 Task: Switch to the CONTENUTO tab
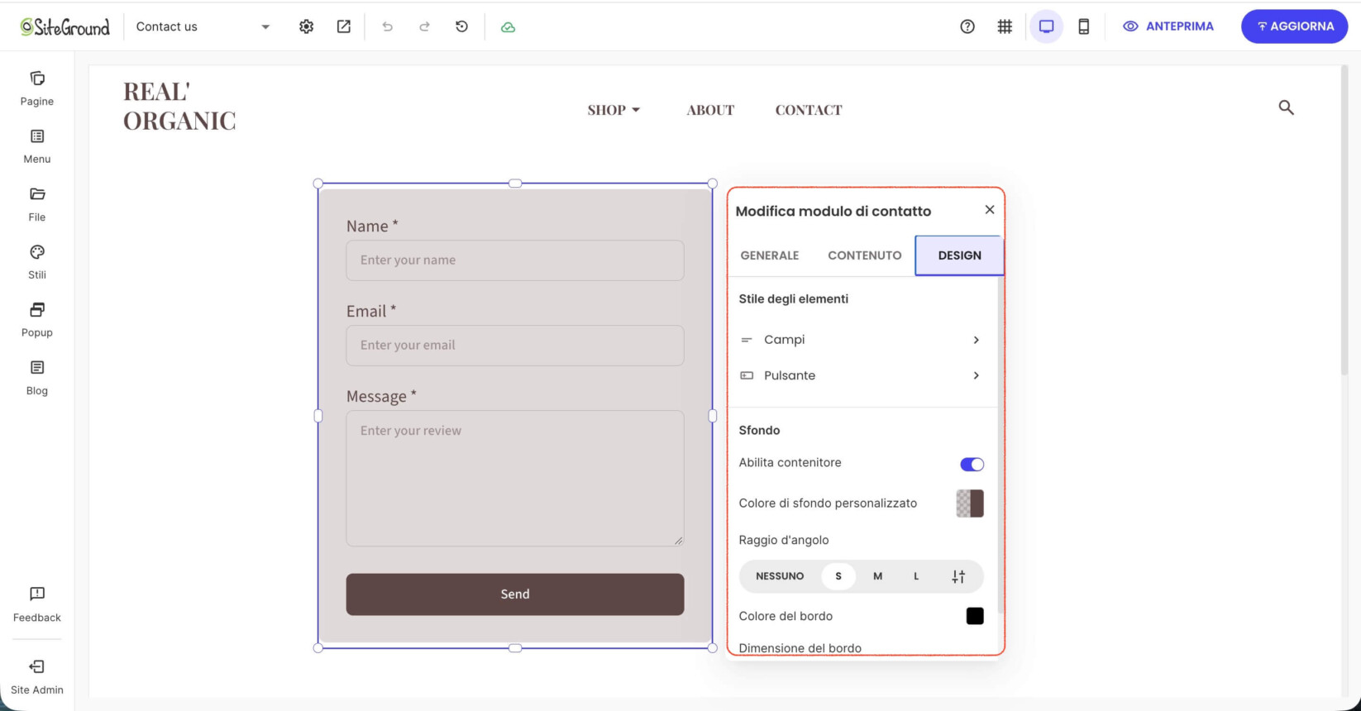click(x=865, y=255)
